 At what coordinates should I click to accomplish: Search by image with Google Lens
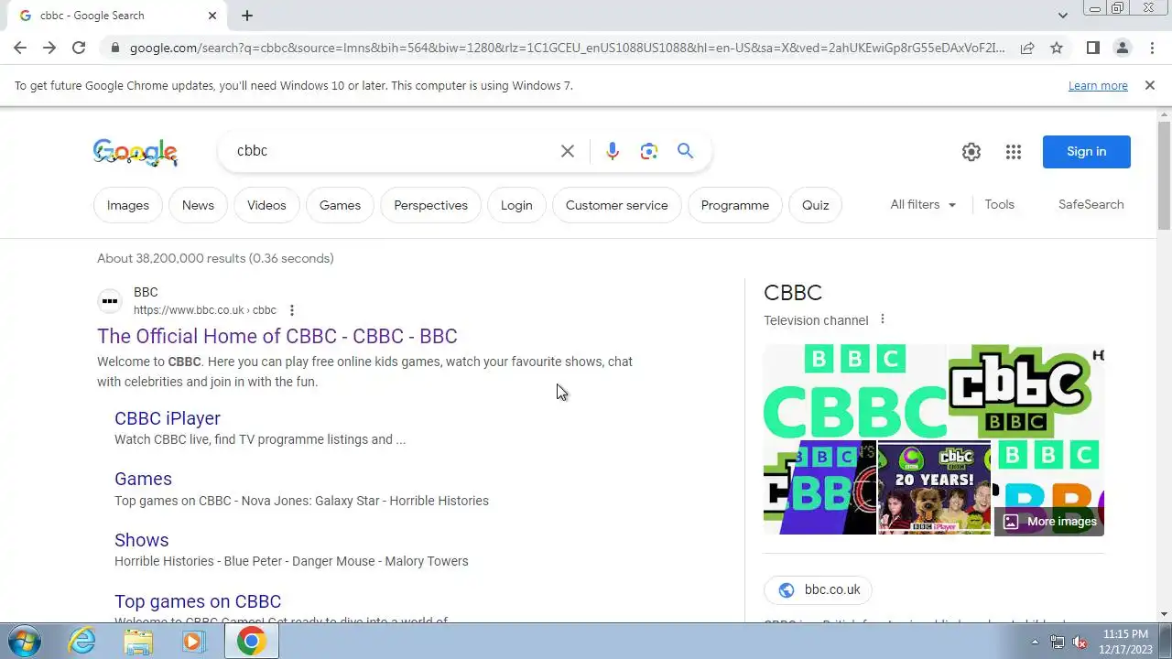tap(649, 151)
